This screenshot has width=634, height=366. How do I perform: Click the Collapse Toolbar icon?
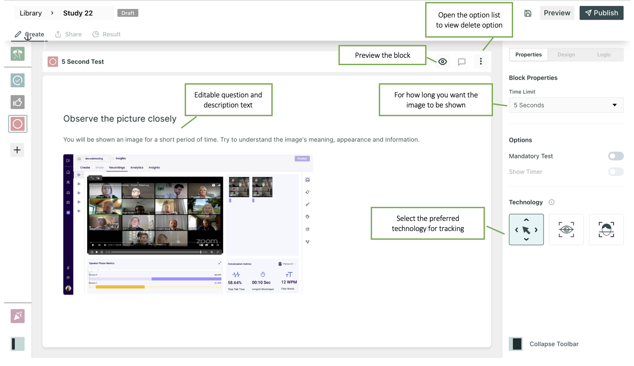[x=516, y=344]
